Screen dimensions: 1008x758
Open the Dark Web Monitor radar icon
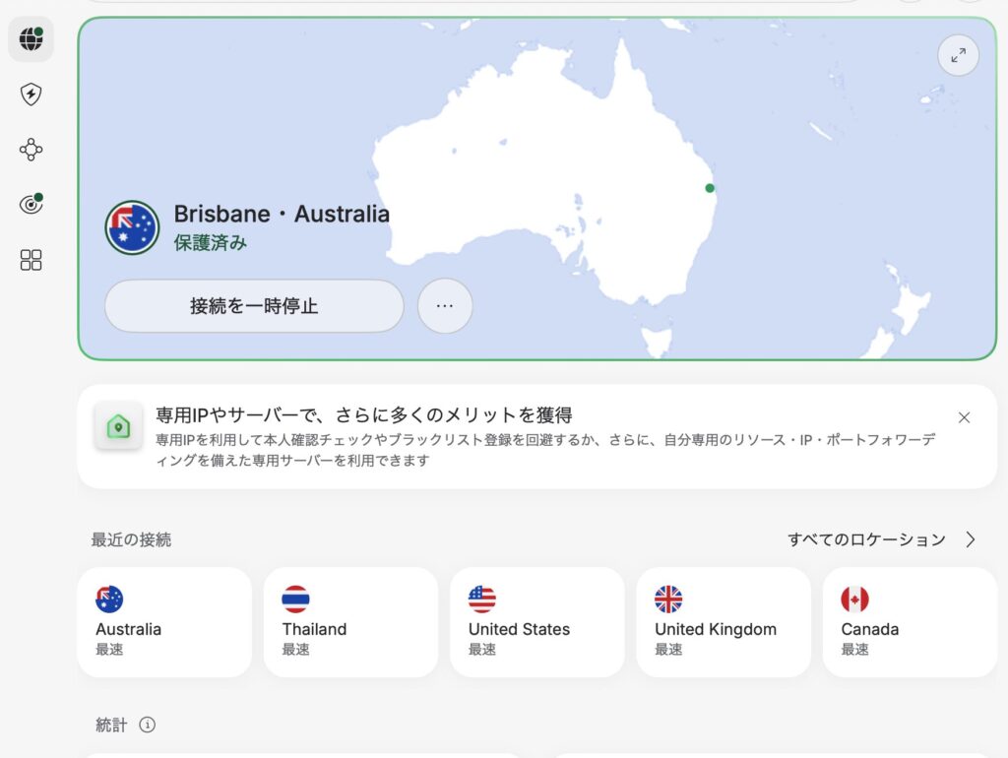pos(31,205)
